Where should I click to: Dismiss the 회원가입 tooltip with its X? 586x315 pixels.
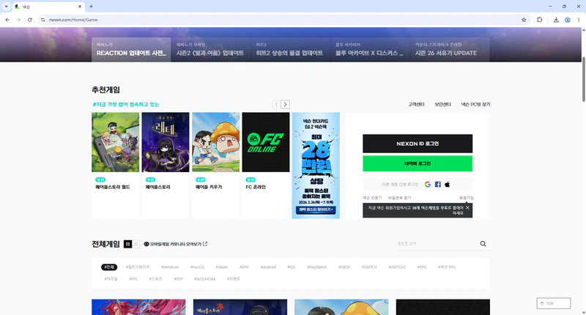[x=467, y=207]
